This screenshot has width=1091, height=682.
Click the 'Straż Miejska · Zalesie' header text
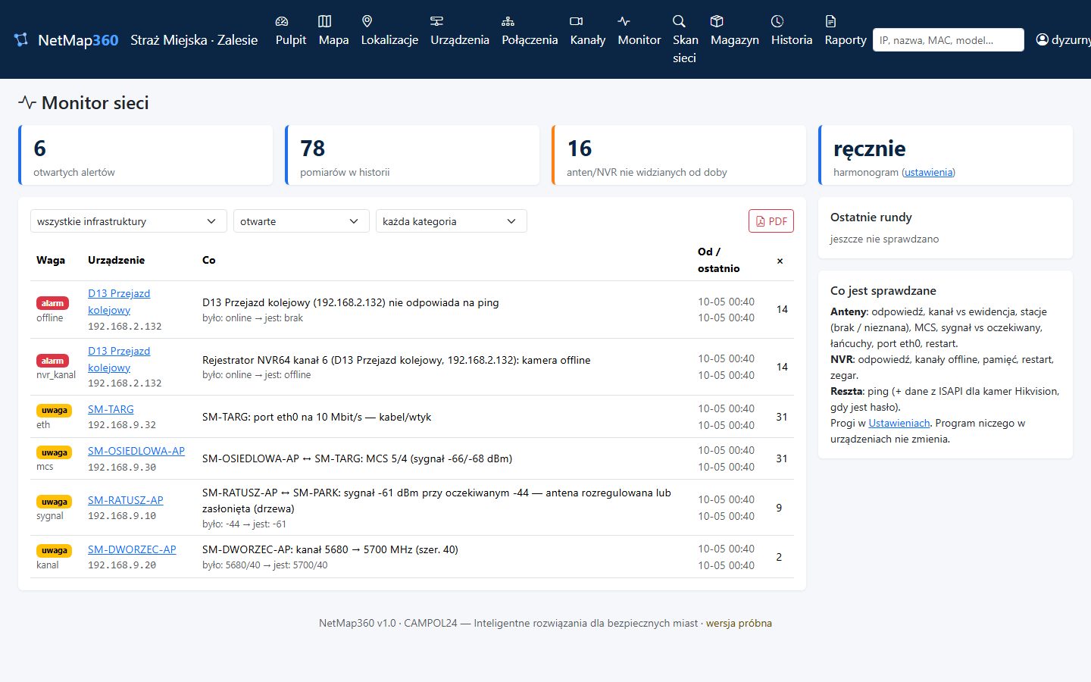(x=194, y=40)
